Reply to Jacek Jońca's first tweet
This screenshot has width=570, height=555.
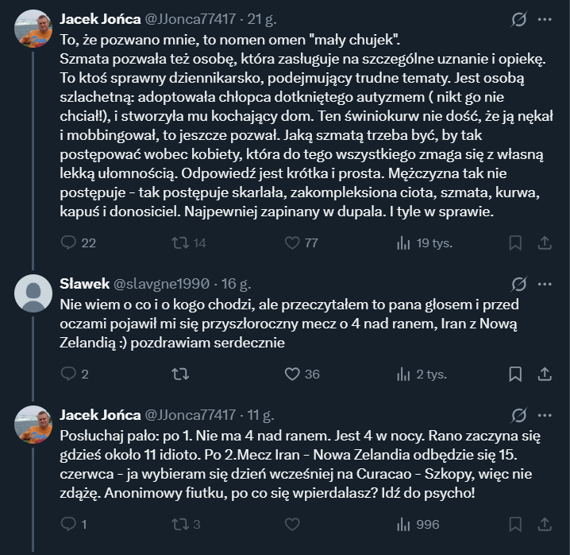(x=68, y=243)
